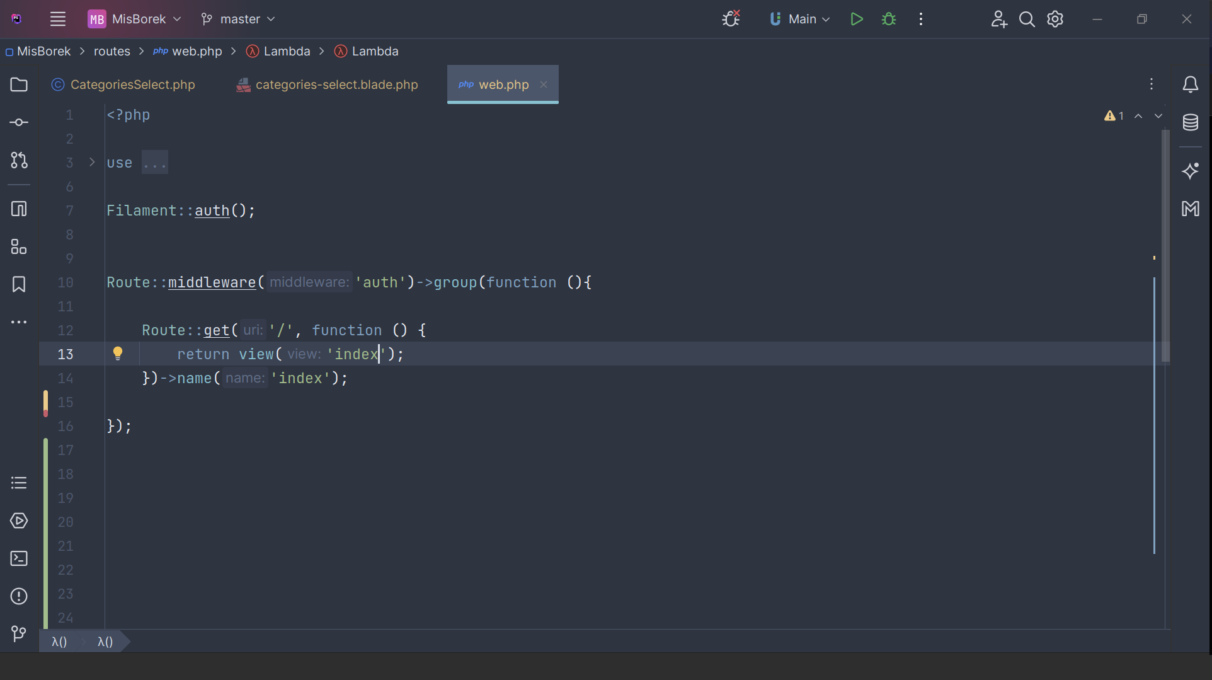Open the Notifications bell
Image resolution: width=1212 pixels, height=680 pixels.
tap(1191, 84)
